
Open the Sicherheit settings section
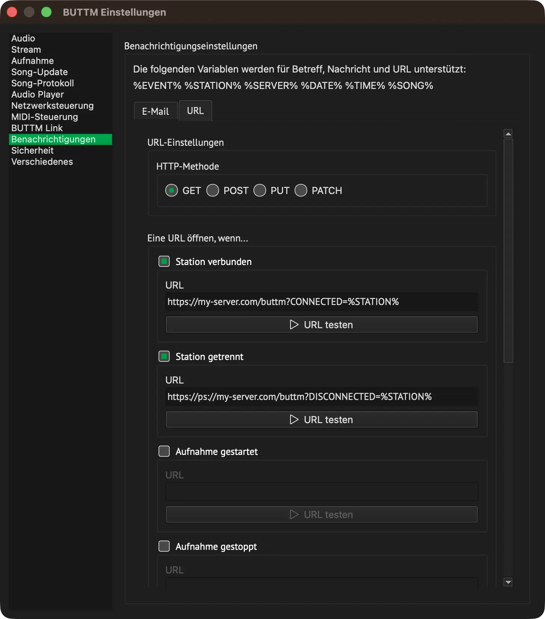click(61, 151)
